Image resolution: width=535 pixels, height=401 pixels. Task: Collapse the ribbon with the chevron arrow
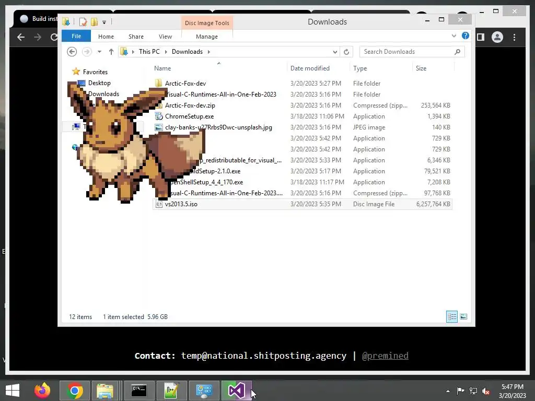(x=454, y=36)
